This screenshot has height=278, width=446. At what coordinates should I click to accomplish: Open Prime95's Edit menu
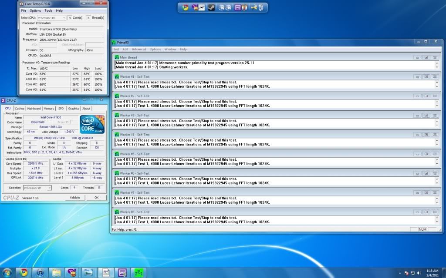(x=125, y=50)
